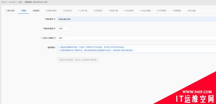This screenshot has width=216, height=104.
Task: Go to the !.其它设置 tab
Action: tap(191, 11)
